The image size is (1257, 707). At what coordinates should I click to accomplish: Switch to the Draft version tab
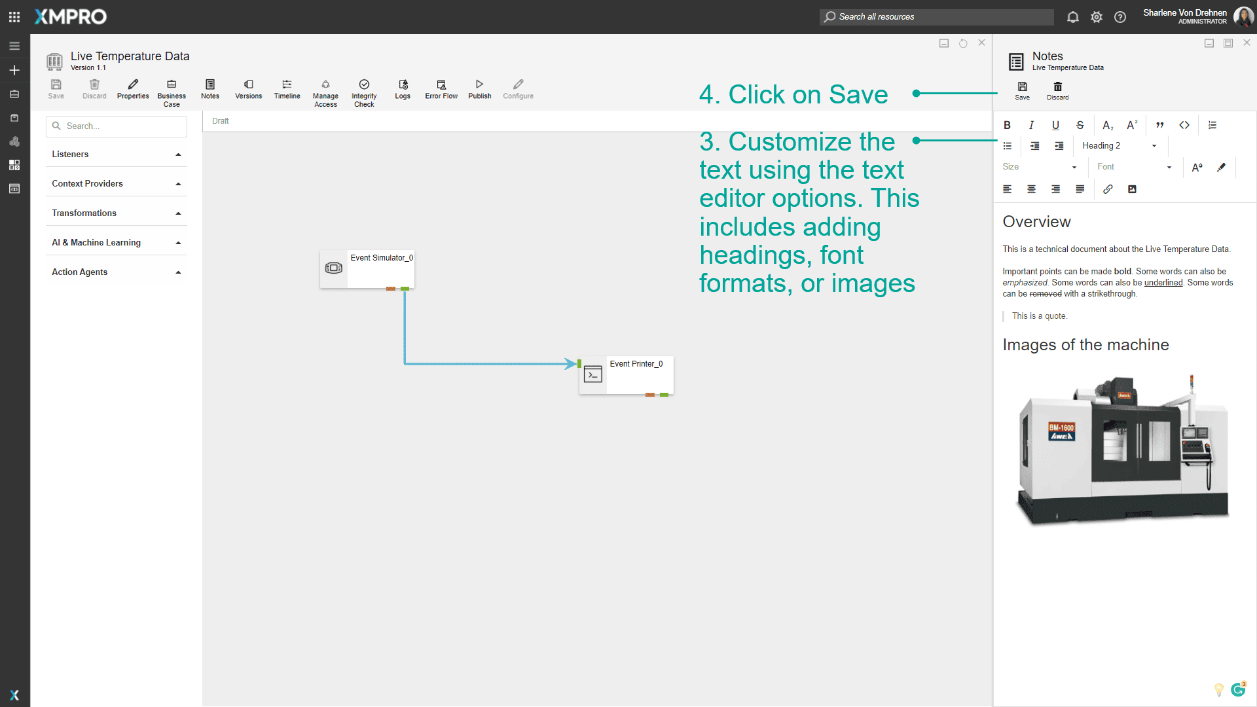221,120
